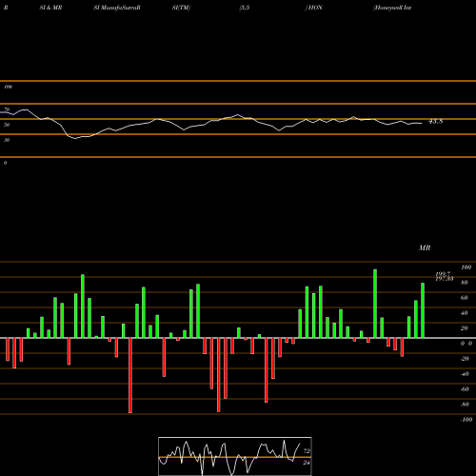Click the MR axis label -100
476x476 pixels.
point(466,420)
